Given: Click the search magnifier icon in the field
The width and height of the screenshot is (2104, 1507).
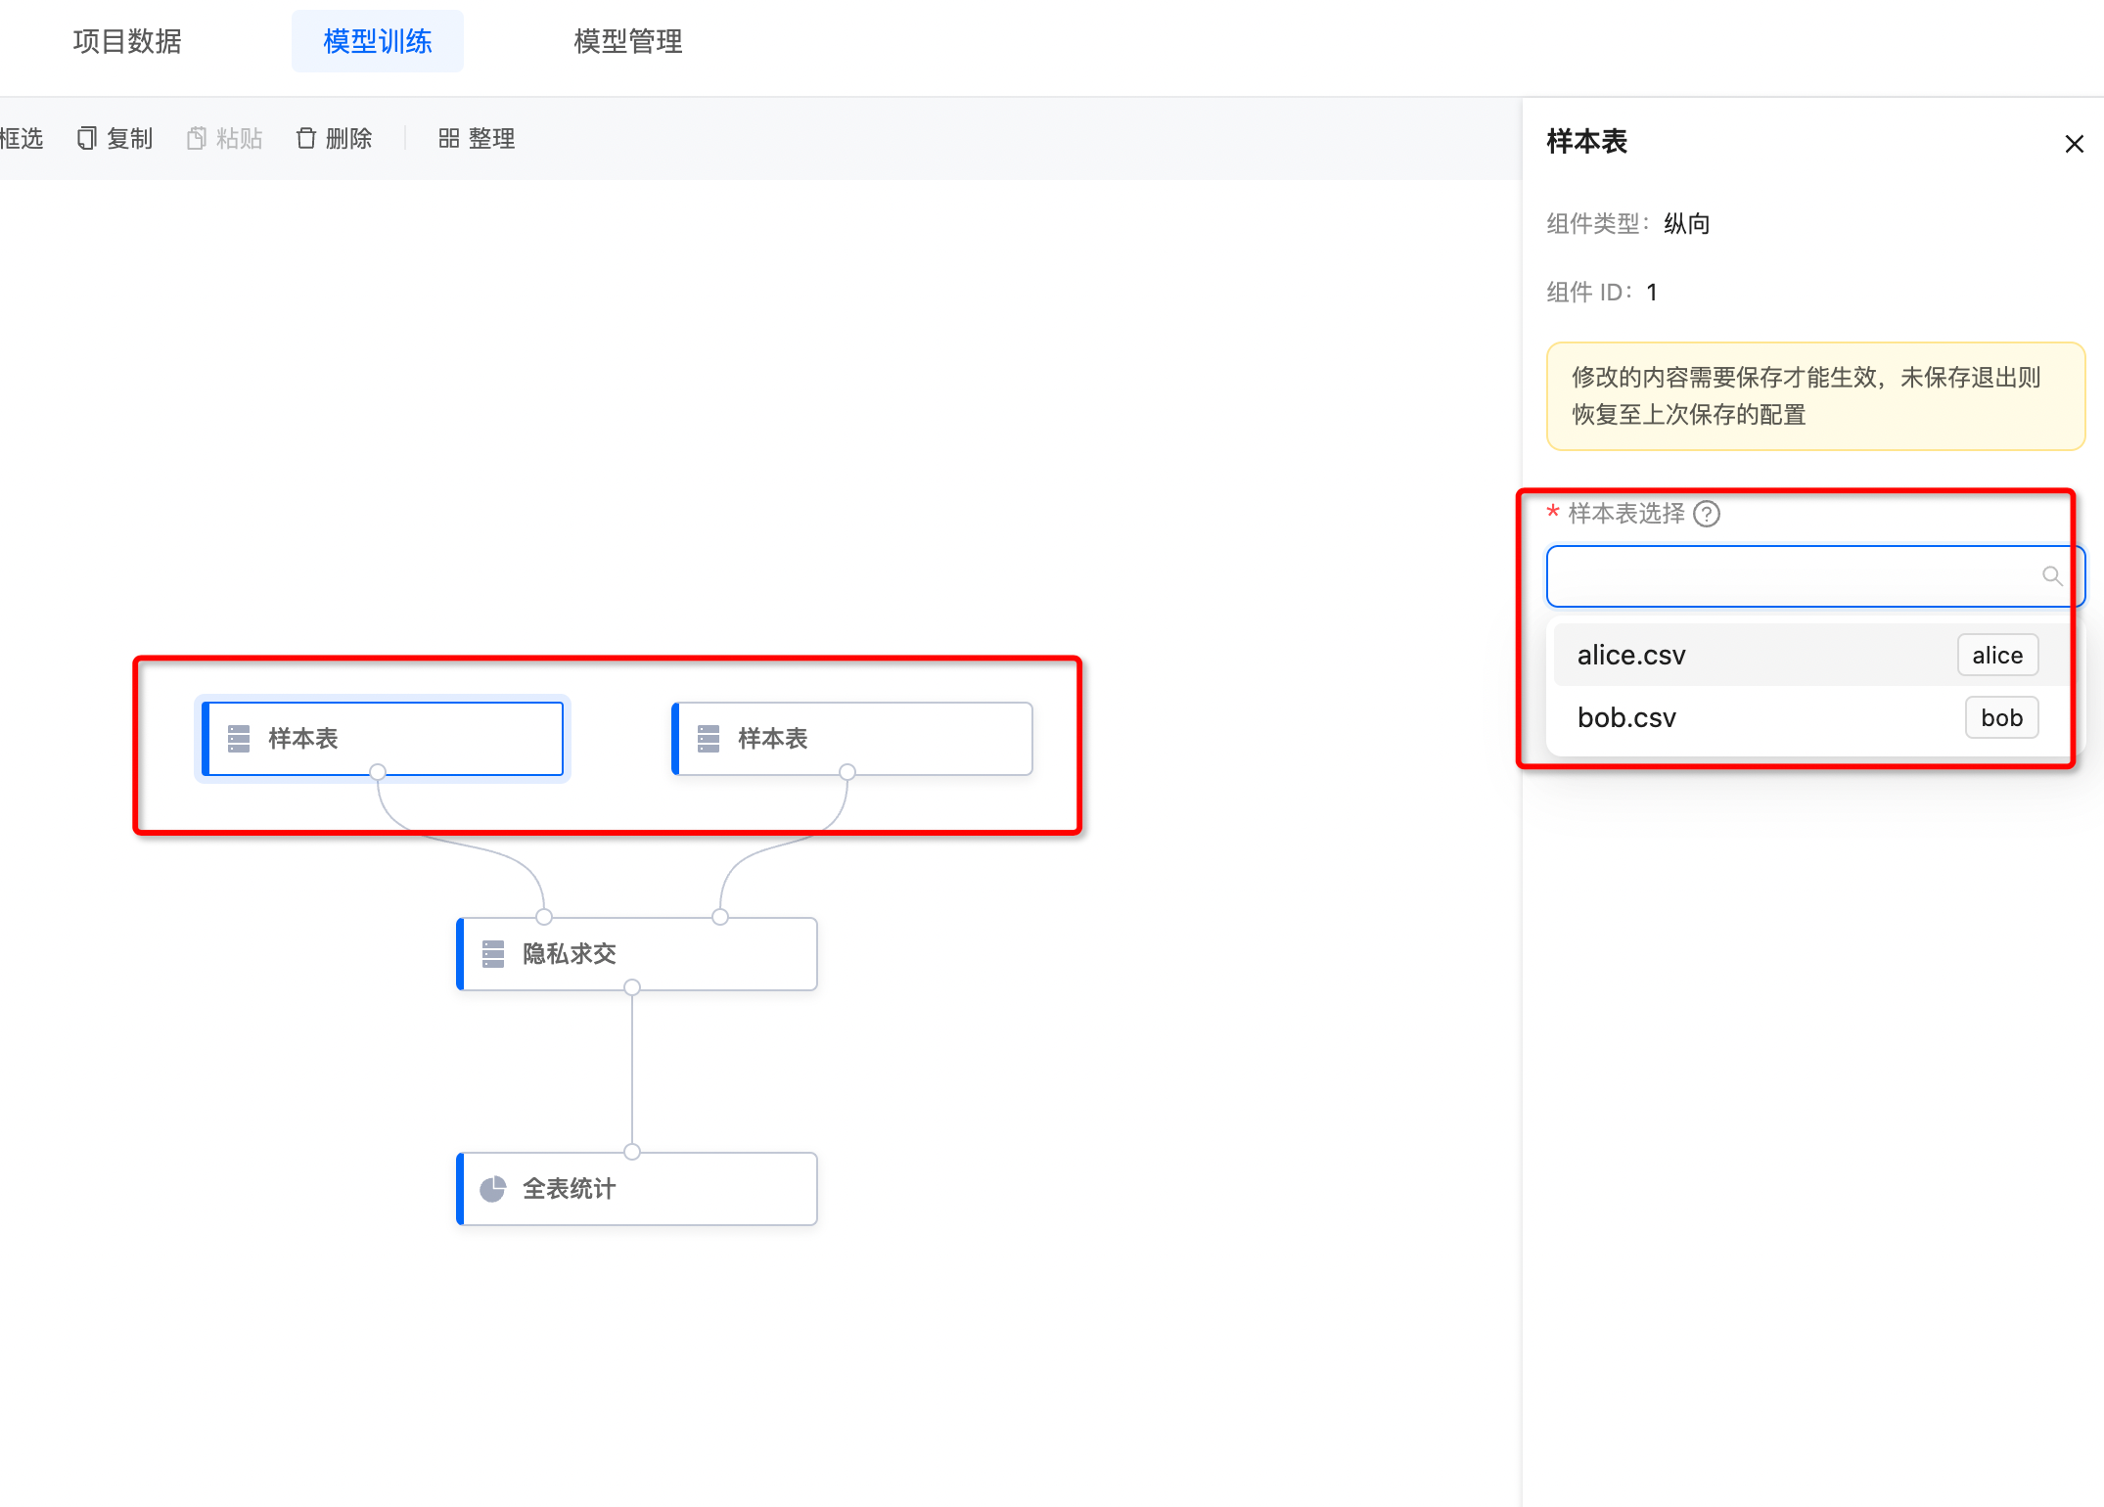Looking at the screenshot, I should pos(2052,576).
